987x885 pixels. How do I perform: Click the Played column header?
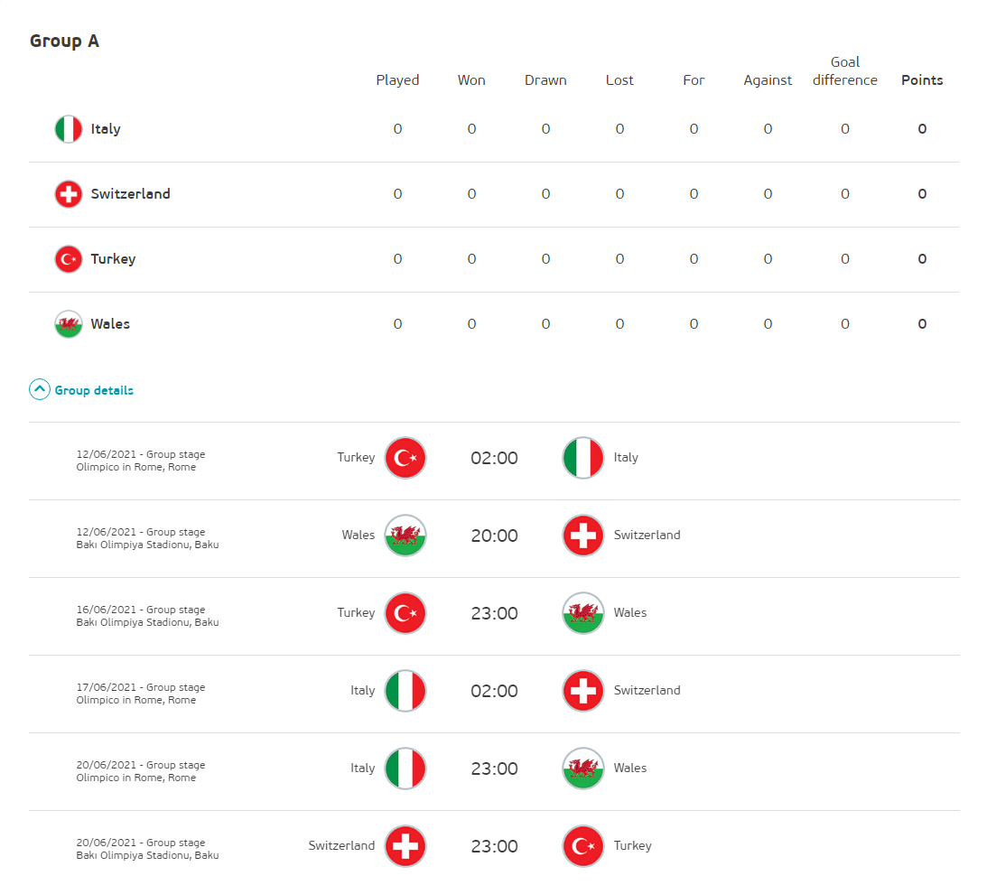[397, 80]
